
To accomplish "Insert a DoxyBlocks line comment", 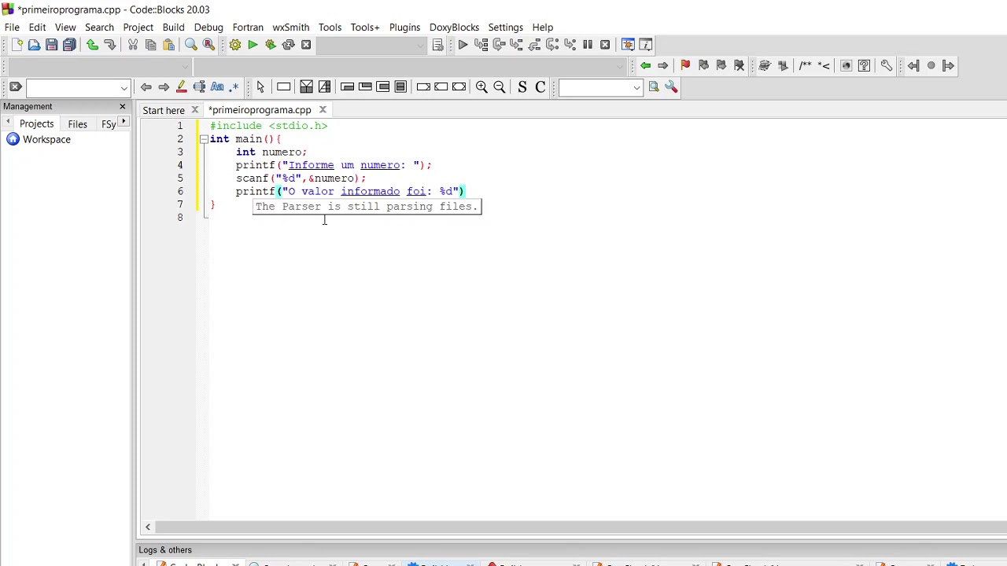I will click(824, 66).
